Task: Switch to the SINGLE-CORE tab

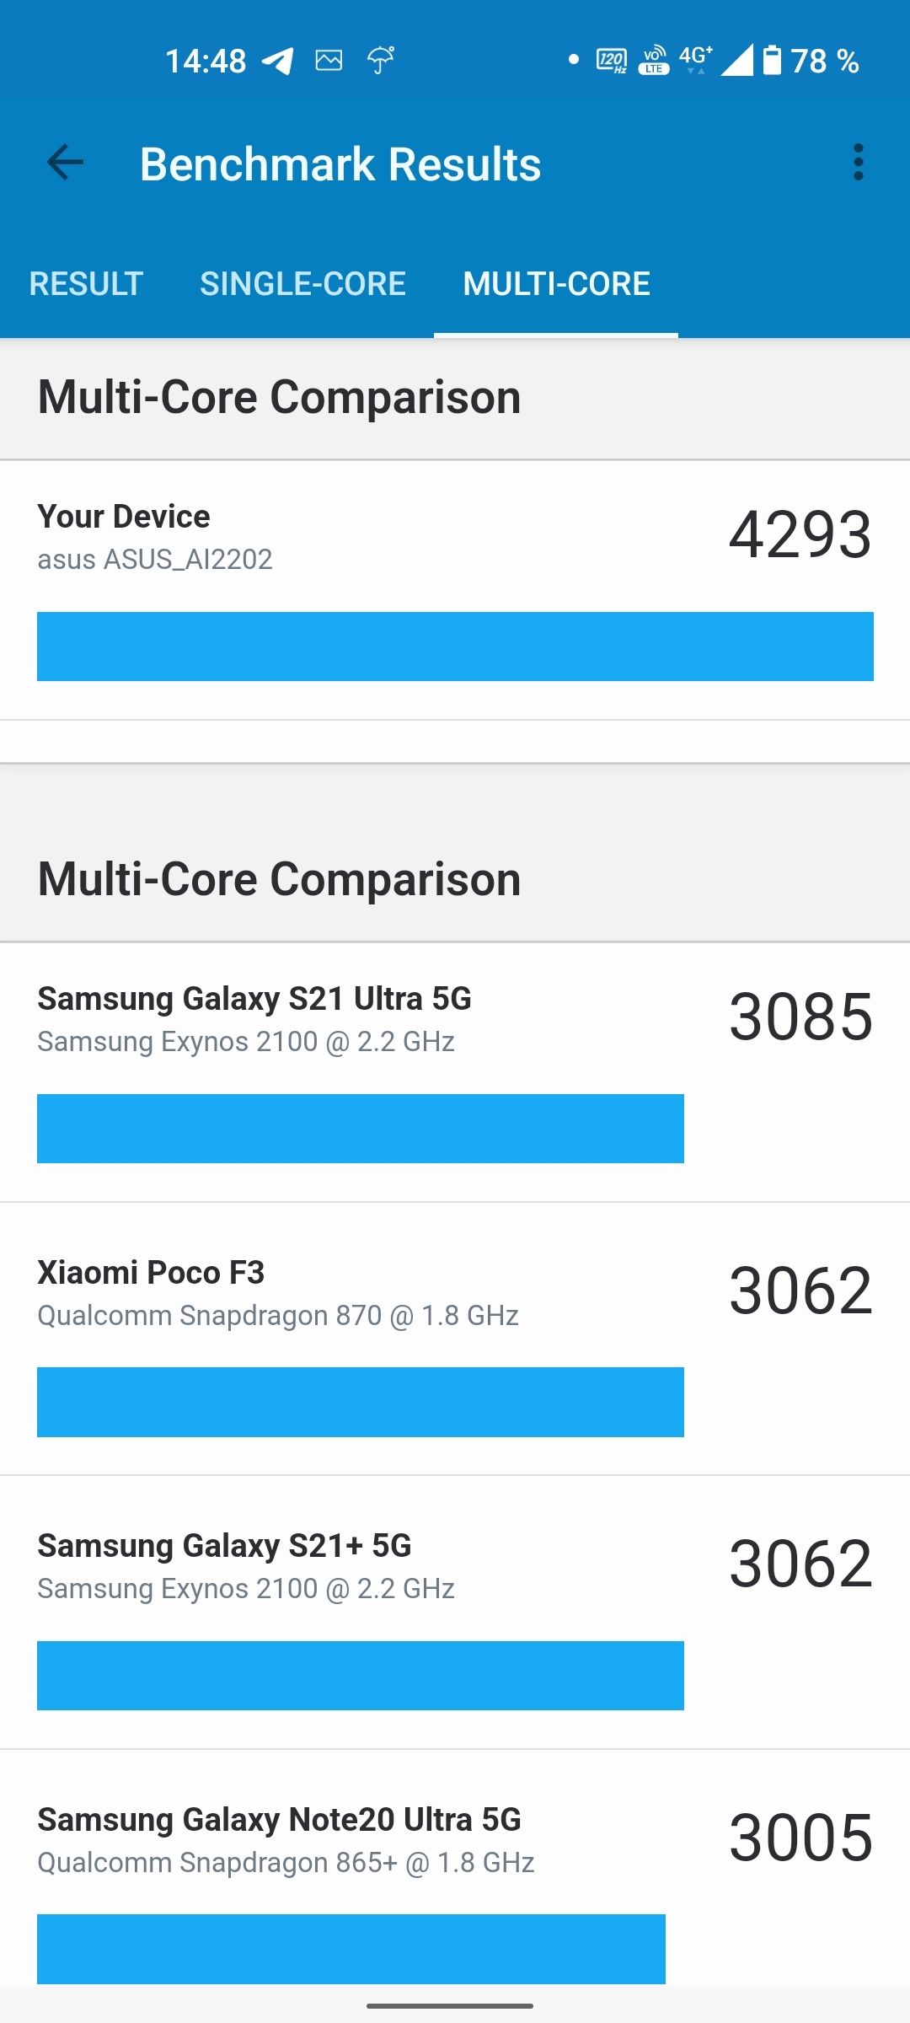Action: tap(303, 284)
